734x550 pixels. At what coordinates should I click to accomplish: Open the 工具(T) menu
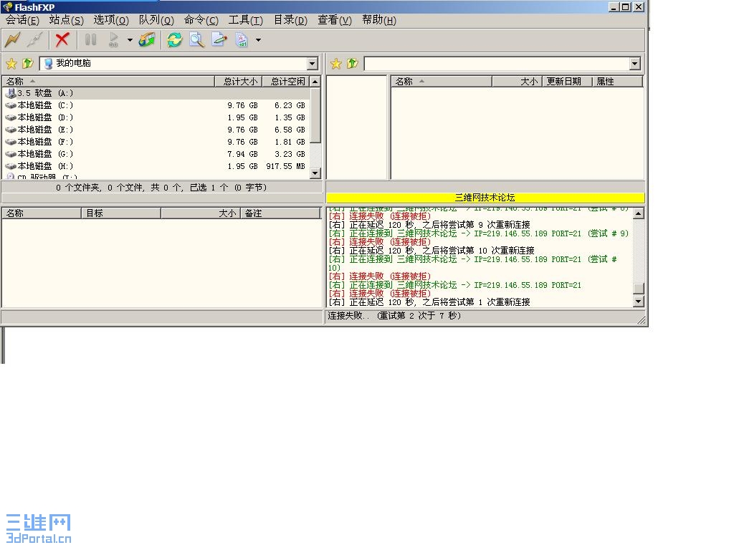pyautogui.click(x=245, y=20)
